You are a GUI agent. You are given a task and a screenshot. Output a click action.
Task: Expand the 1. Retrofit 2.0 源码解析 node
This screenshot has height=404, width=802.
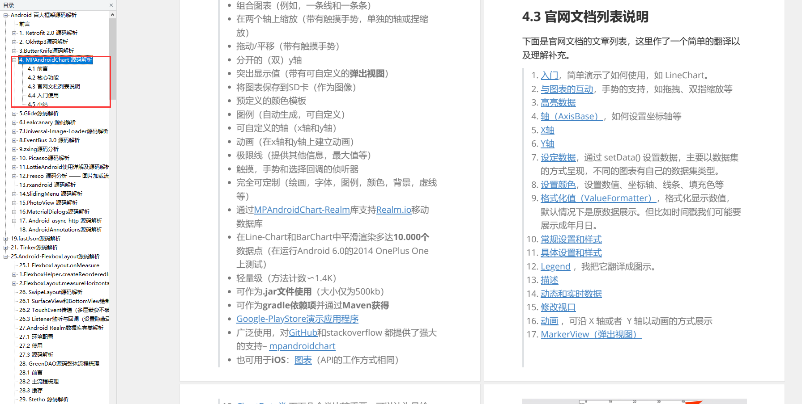(14, 33)
